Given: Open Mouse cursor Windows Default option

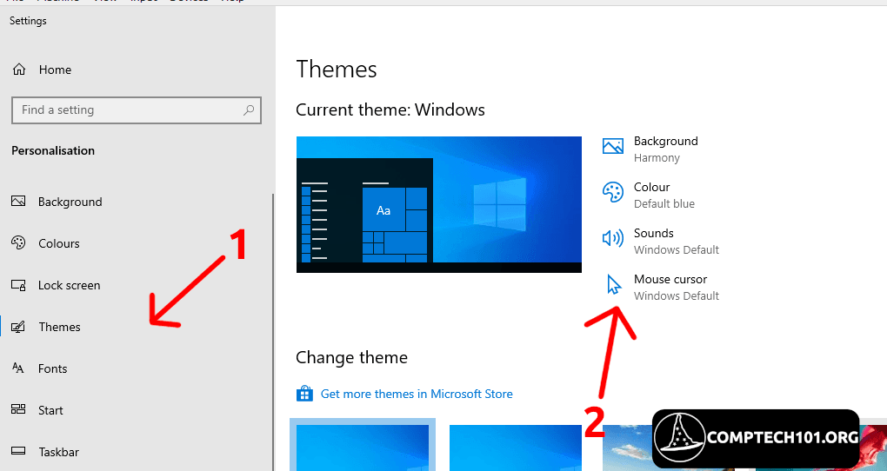Looking at the screenshot, I should click(677, 288).
